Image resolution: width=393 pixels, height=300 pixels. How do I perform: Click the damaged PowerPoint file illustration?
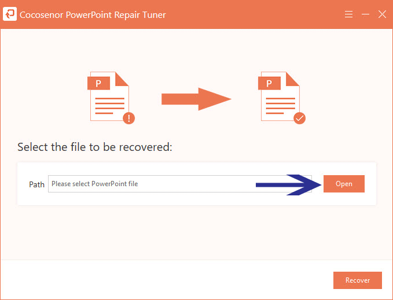111,98
